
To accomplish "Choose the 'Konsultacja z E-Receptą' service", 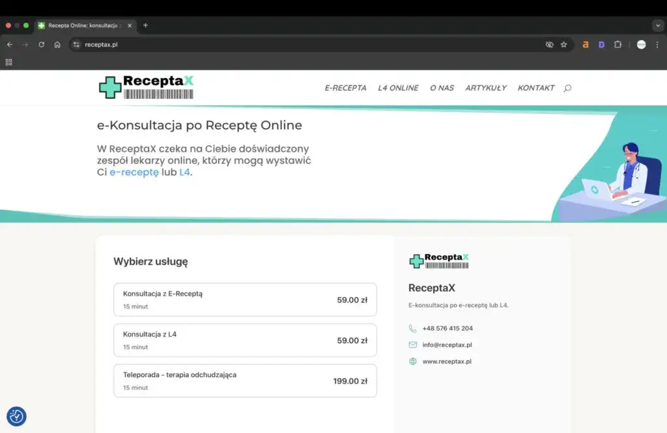I will coord(245,300).
